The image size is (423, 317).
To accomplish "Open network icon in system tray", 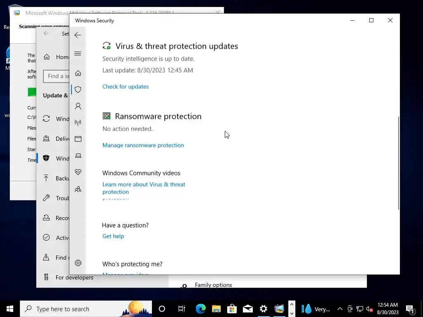I will [x=360, y=309].
